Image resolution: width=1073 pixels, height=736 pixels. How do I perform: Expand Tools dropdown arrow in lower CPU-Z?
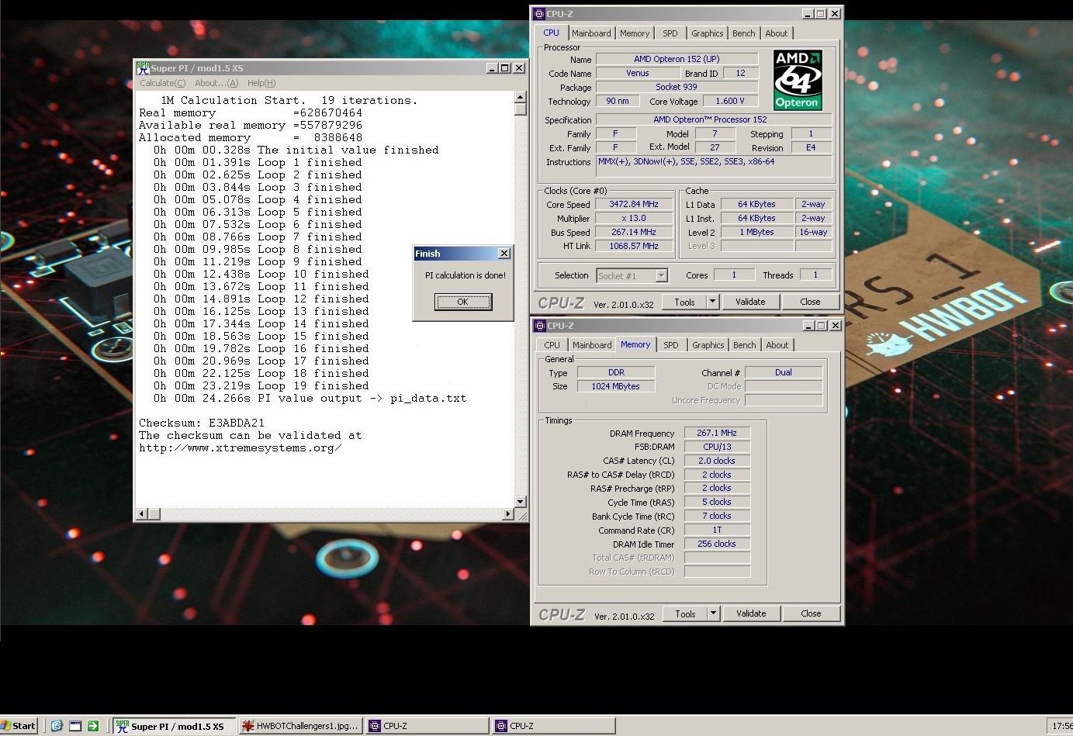pyautogui.click(x=714, y=613)
